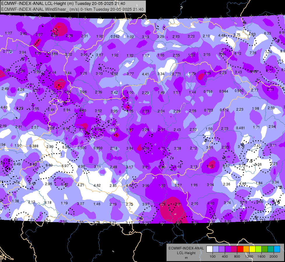Click the wind shear value 0.388

pyautogui.click(x=34, y=146)
